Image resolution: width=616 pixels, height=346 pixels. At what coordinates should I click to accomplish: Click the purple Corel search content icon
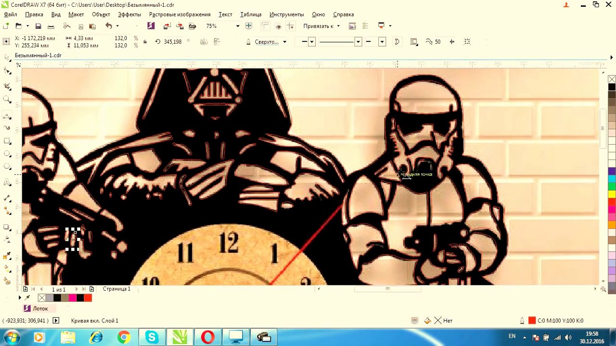pyautogui.click(x=151, y=26)
